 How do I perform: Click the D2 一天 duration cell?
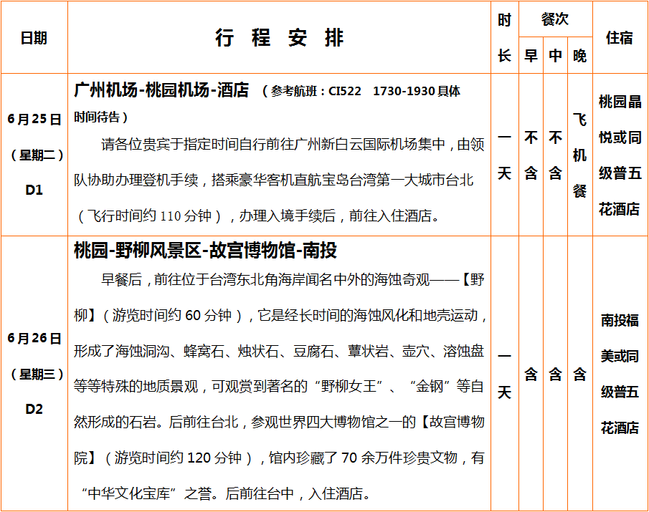coord(505,374)
